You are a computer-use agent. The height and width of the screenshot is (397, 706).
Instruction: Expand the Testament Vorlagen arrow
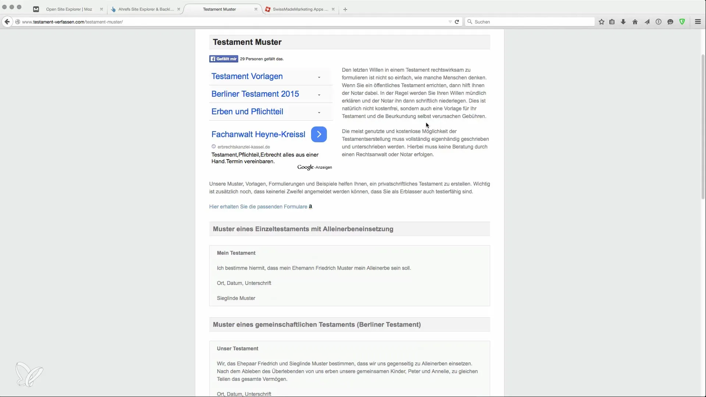[x=319, y=77]
